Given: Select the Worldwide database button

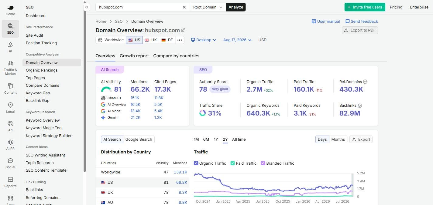Looking at the screenshot, I should point(111,40).
